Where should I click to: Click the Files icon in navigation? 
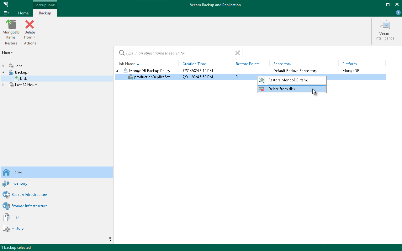6,217
